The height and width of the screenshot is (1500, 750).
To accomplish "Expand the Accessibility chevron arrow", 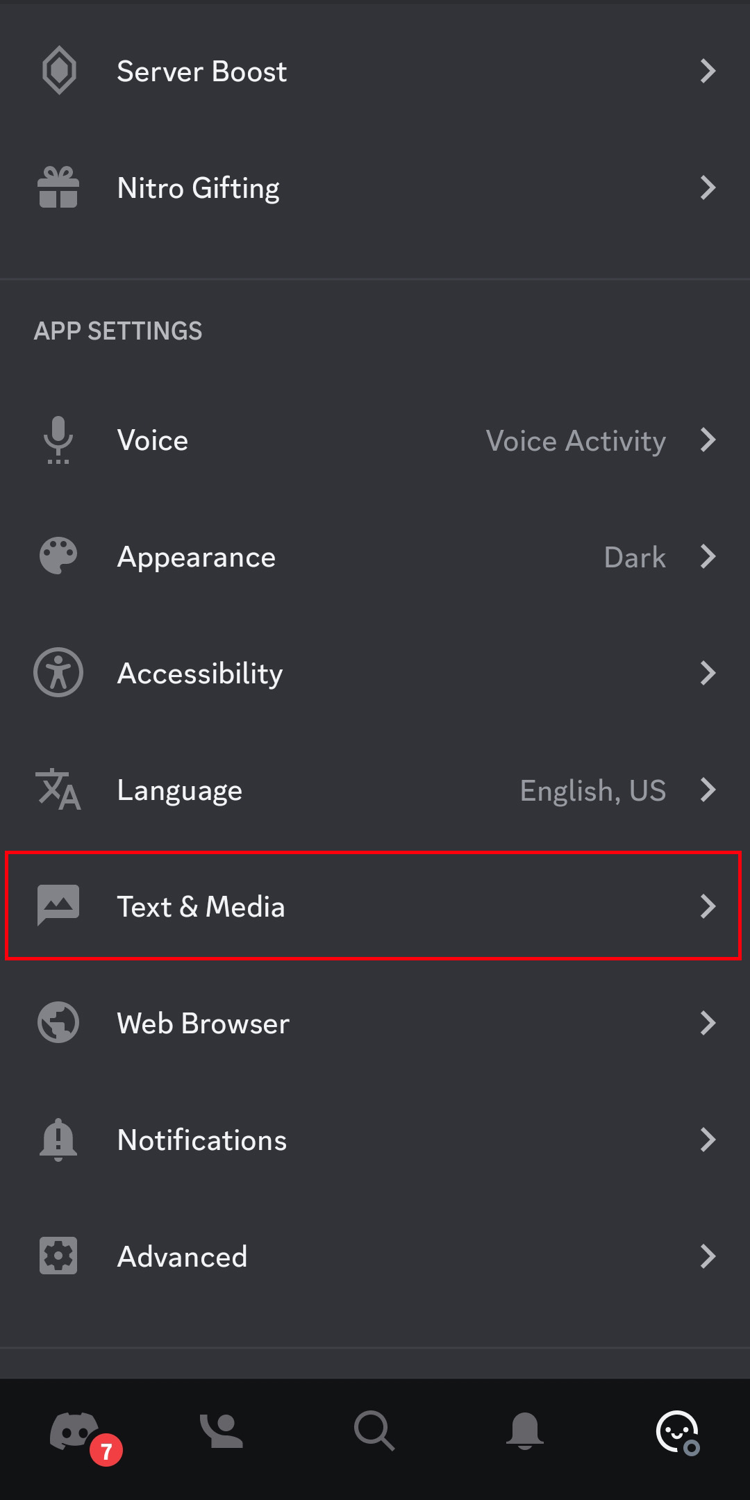I will pyautogui.click(x=708, y=673).
